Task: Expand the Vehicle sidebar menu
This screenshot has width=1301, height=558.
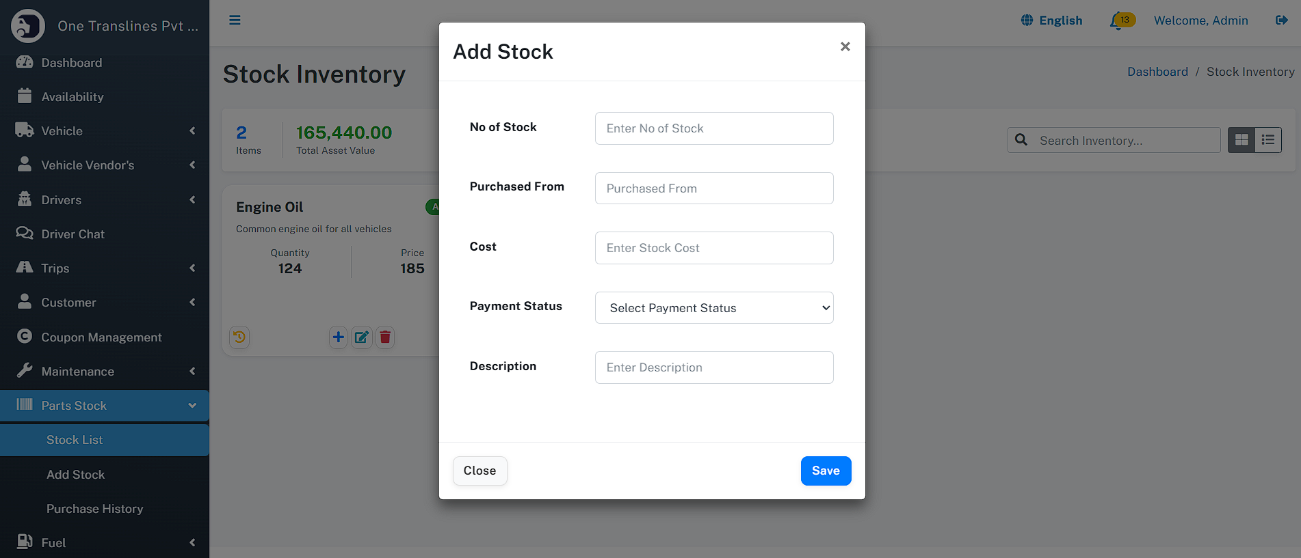Action: pos(105,131)
